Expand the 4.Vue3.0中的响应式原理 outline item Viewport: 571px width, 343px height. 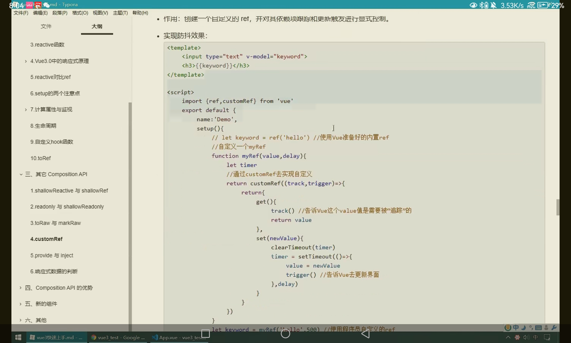tap(26, 61)
